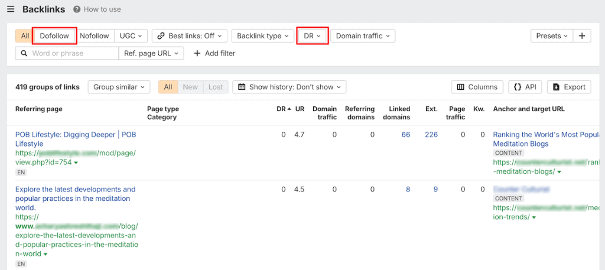Screen dimensions: 605x270
Task: Open the Explore the latest developments link
Action: point(76,199)
